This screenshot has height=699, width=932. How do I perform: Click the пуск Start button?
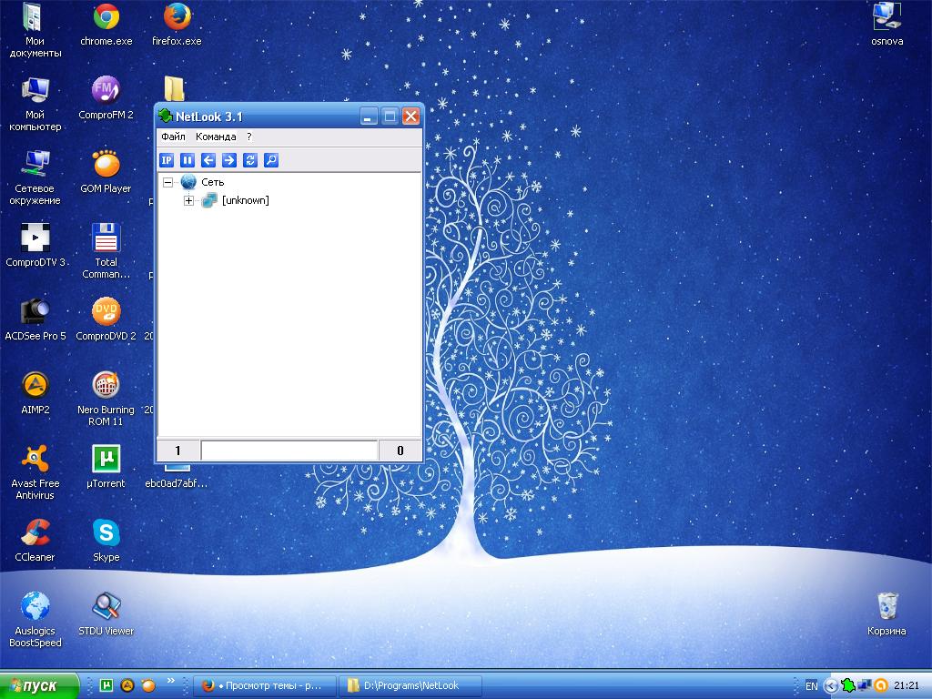point(41,685)
